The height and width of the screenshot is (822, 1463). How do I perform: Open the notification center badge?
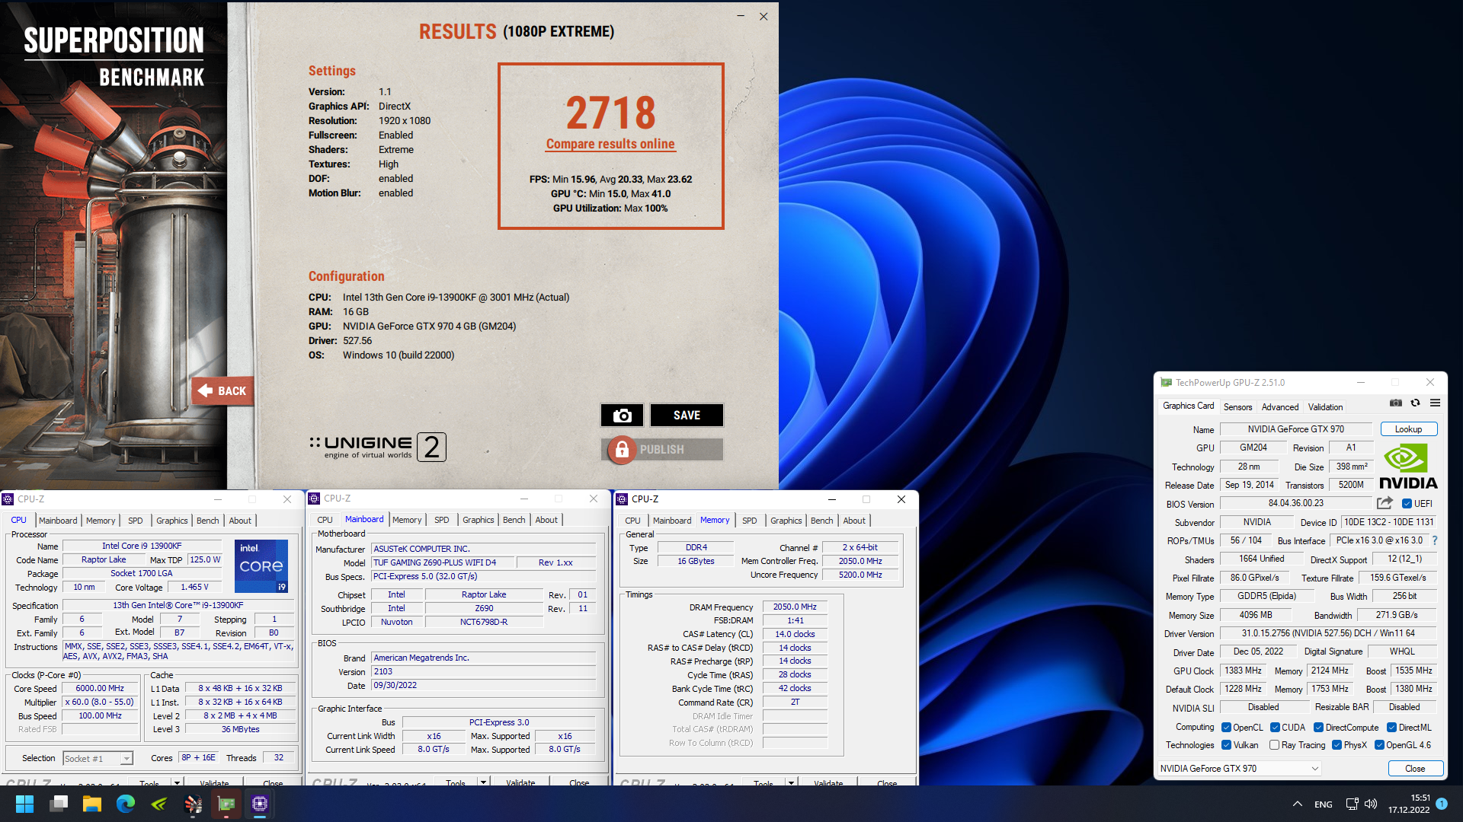(x=1442, y=804)
